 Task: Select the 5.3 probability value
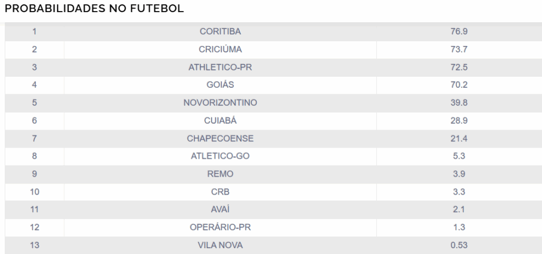459,156
